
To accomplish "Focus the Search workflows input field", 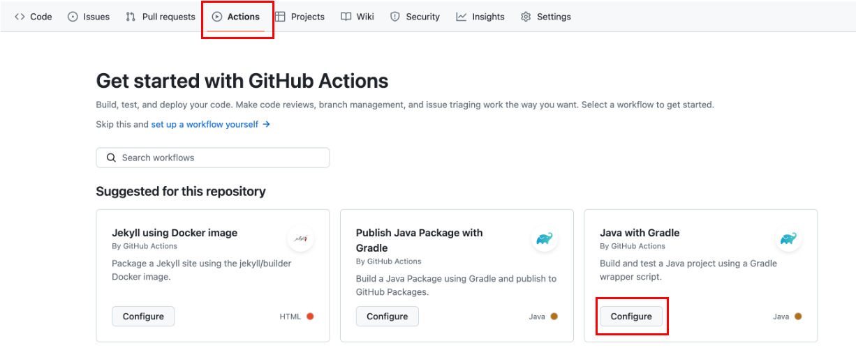I will 213,158.
